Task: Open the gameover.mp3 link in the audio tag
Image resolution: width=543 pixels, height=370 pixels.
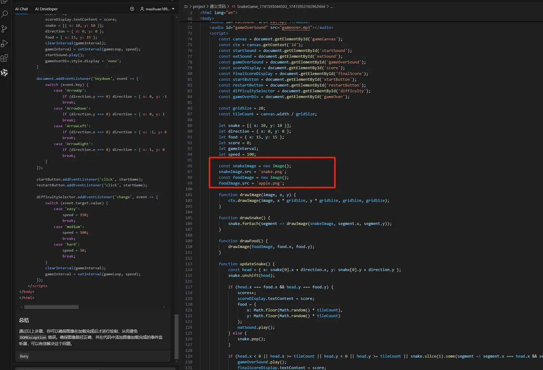Action: click(x=296, y=28)
